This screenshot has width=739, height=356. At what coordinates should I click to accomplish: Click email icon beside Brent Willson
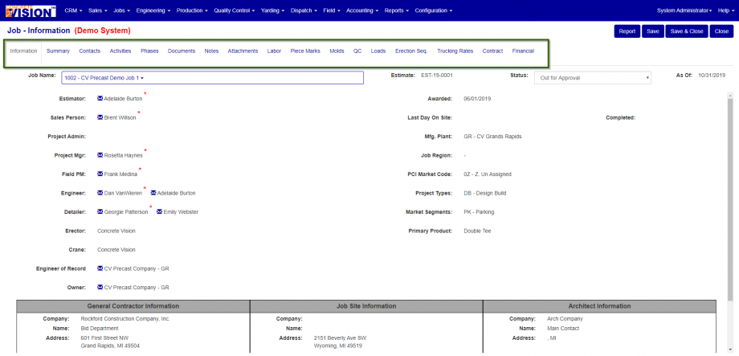100,117
